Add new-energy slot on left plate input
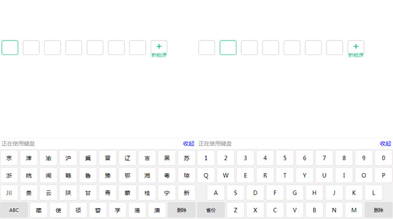The image size is (393, 219). click(159, 48)
